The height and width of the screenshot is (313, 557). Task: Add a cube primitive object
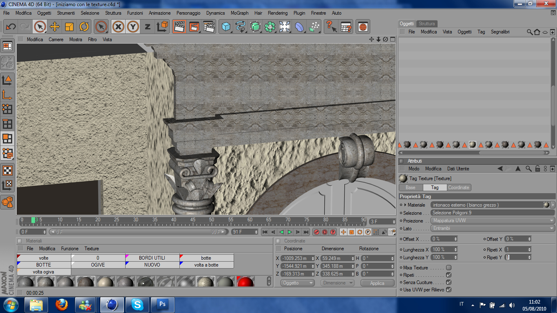(x=225, y=27)
